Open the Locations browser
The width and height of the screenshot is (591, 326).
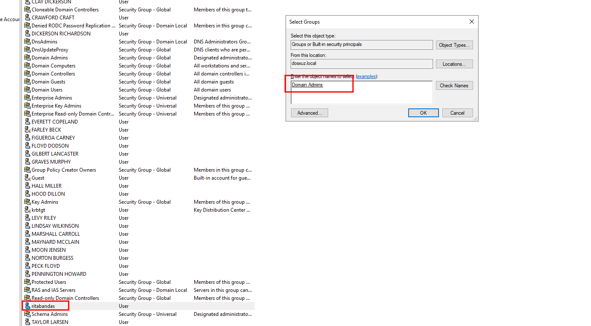tap(454, 64)
